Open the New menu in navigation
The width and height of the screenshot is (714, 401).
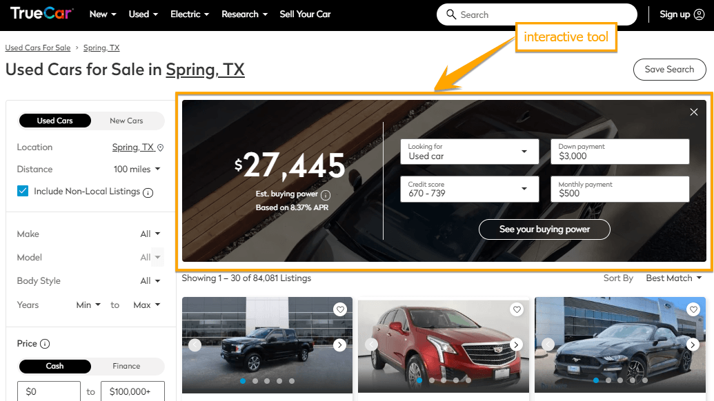click(103, 14)
